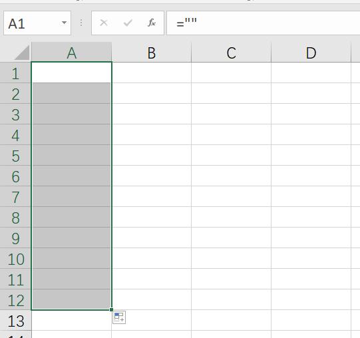Viewport: 360px width, 338px height.
Task: Open the Auto Fill Options button
Action: tap(119, 317)
